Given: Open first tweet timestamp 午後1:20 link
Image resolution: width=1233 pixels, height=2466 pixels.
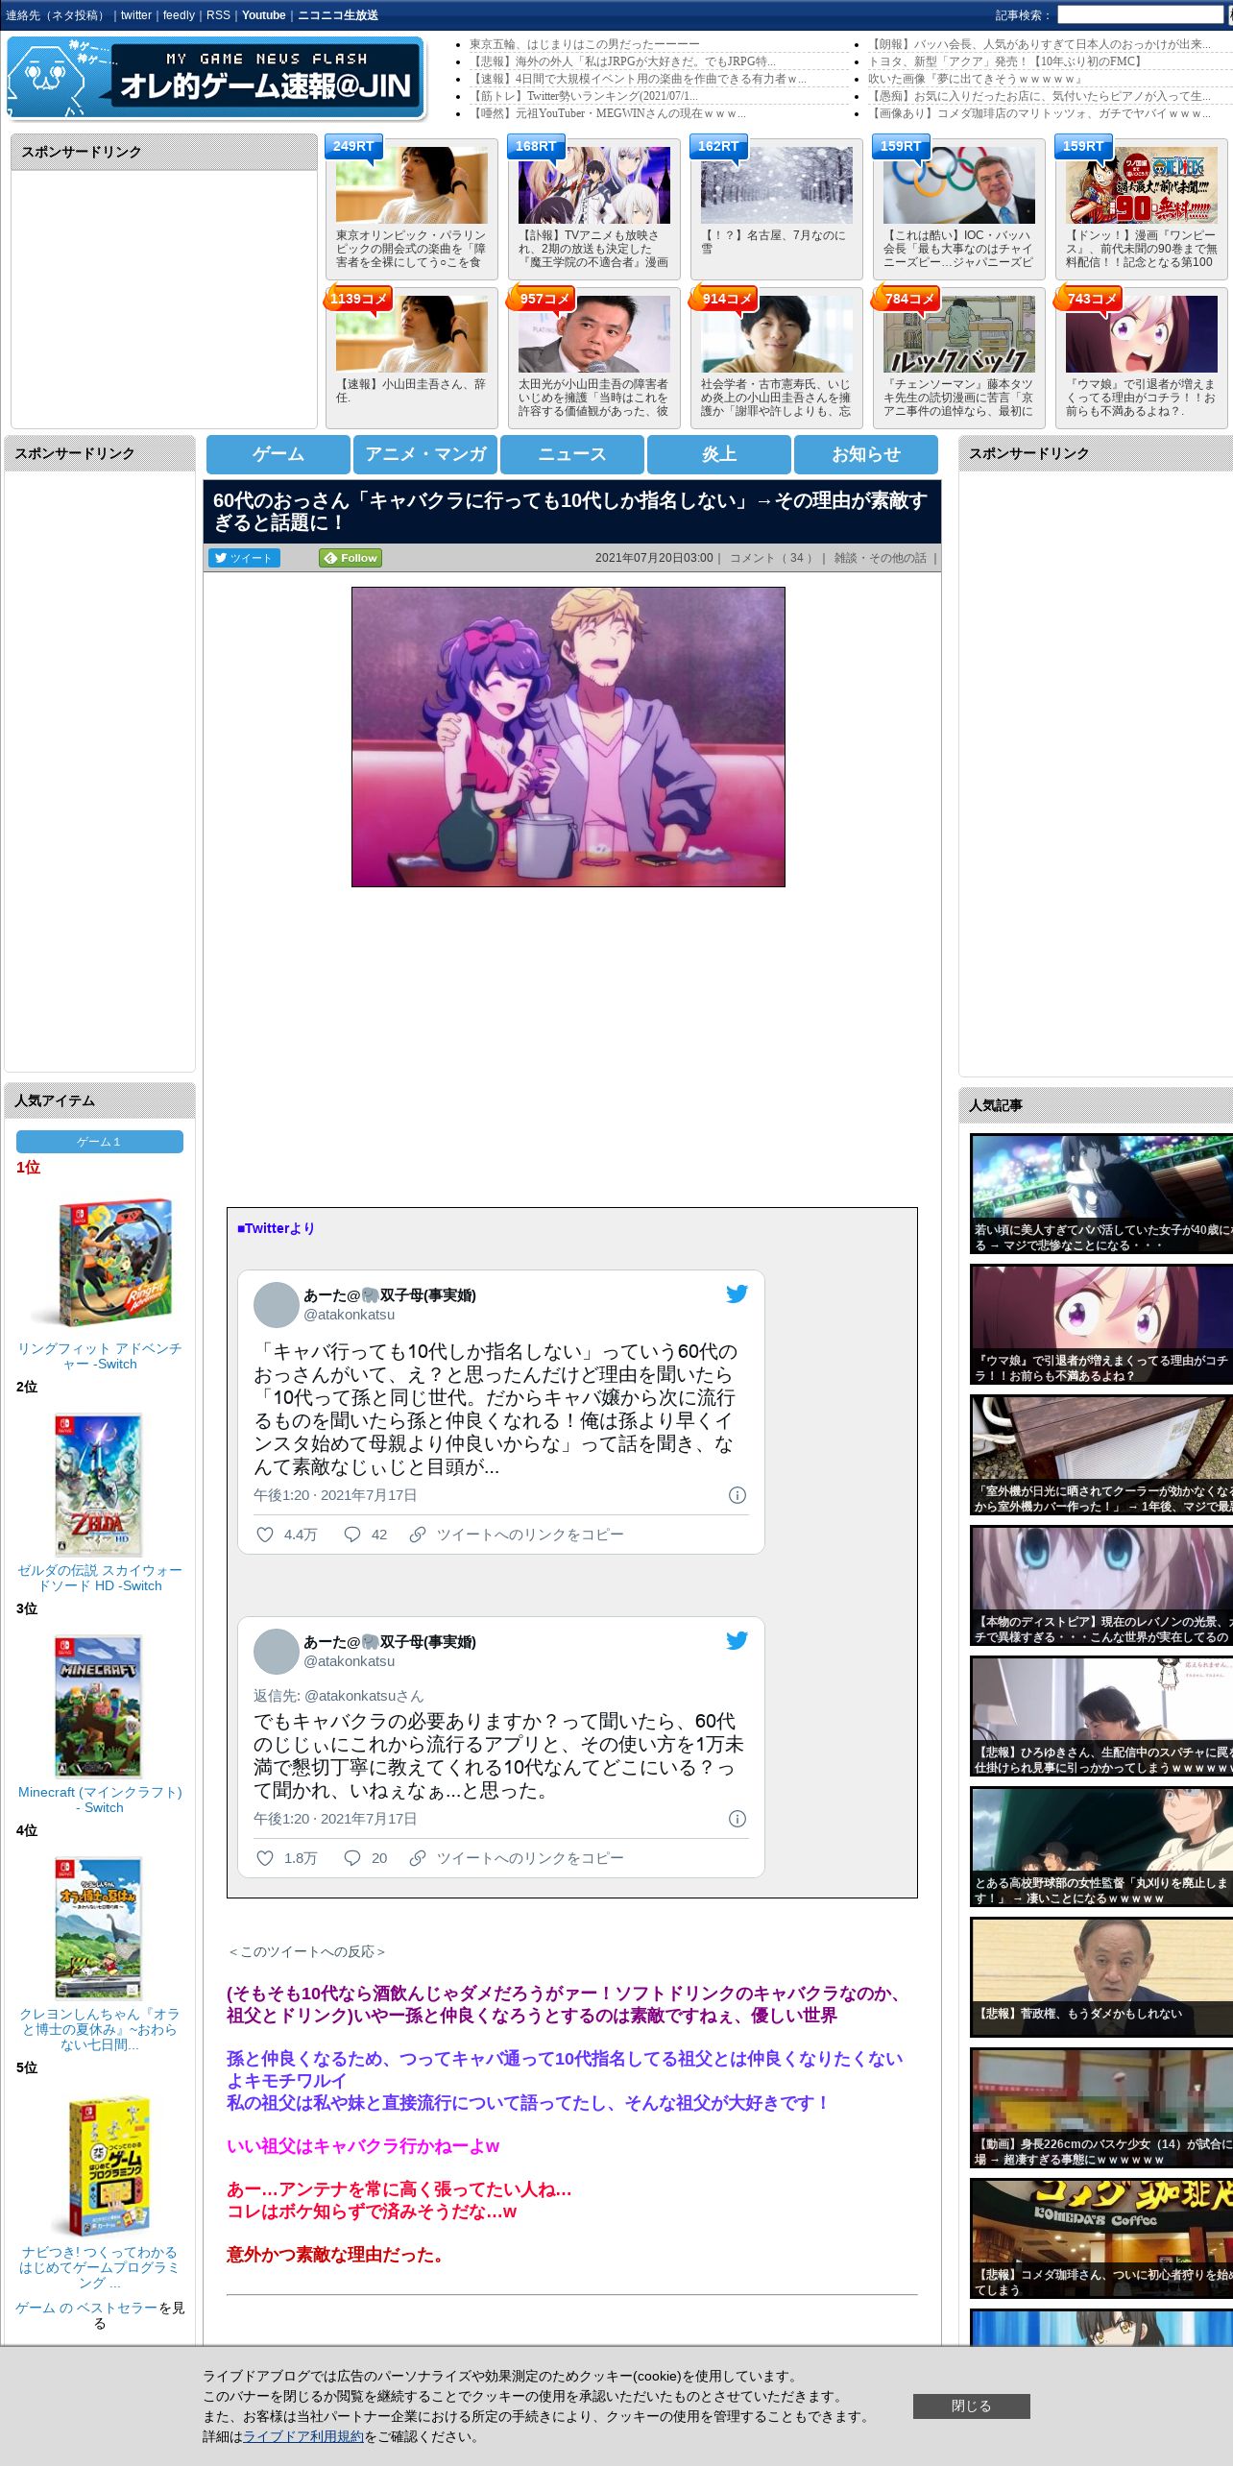Looking at the screenshot, I should tap(335, 1495).
